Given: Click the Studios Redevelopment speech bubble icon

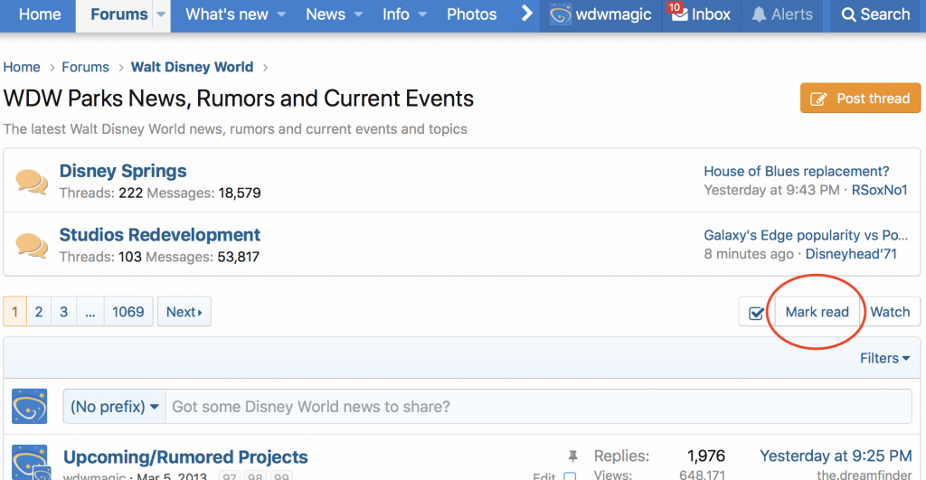Looking at the screenshot, I should 32,245.
